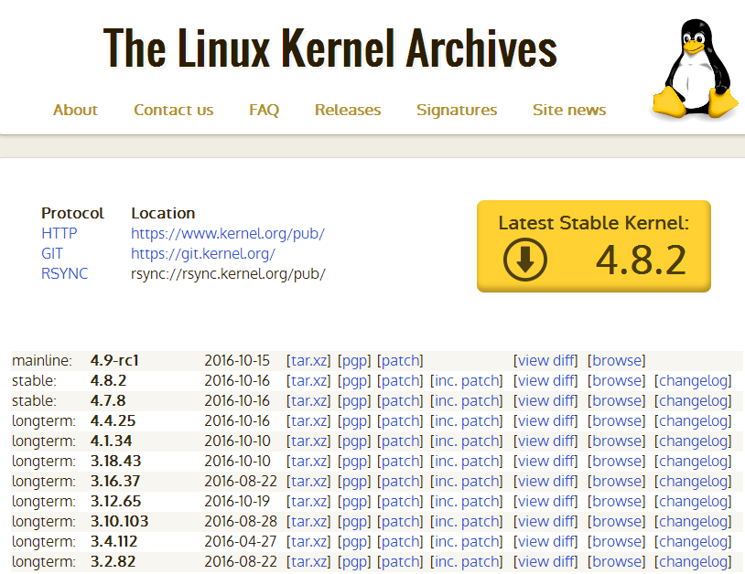Download tar.xz for mainline 4.9-rc1
Image resolution: width=745 pixels, height=574 pixels.
(x=308, y=360)
